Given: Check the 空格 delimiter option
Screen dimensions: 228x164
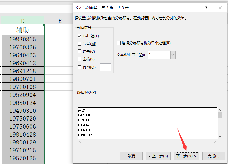Looking at the screenshot, I should pos(80,59).
